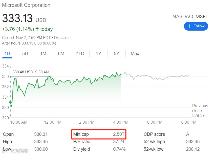Click the green up arrow icon

point(37,29)
